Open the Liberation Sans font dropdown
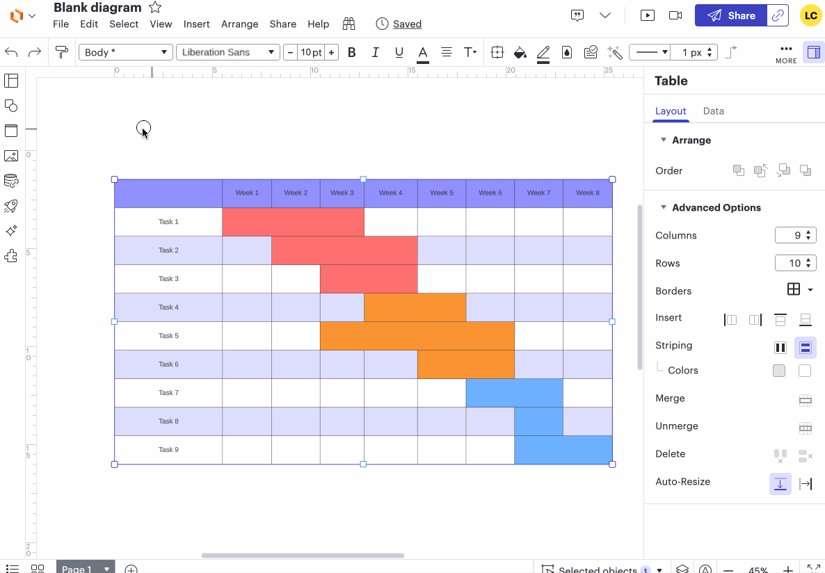This screenshot has height=573, width=825. 227,52
